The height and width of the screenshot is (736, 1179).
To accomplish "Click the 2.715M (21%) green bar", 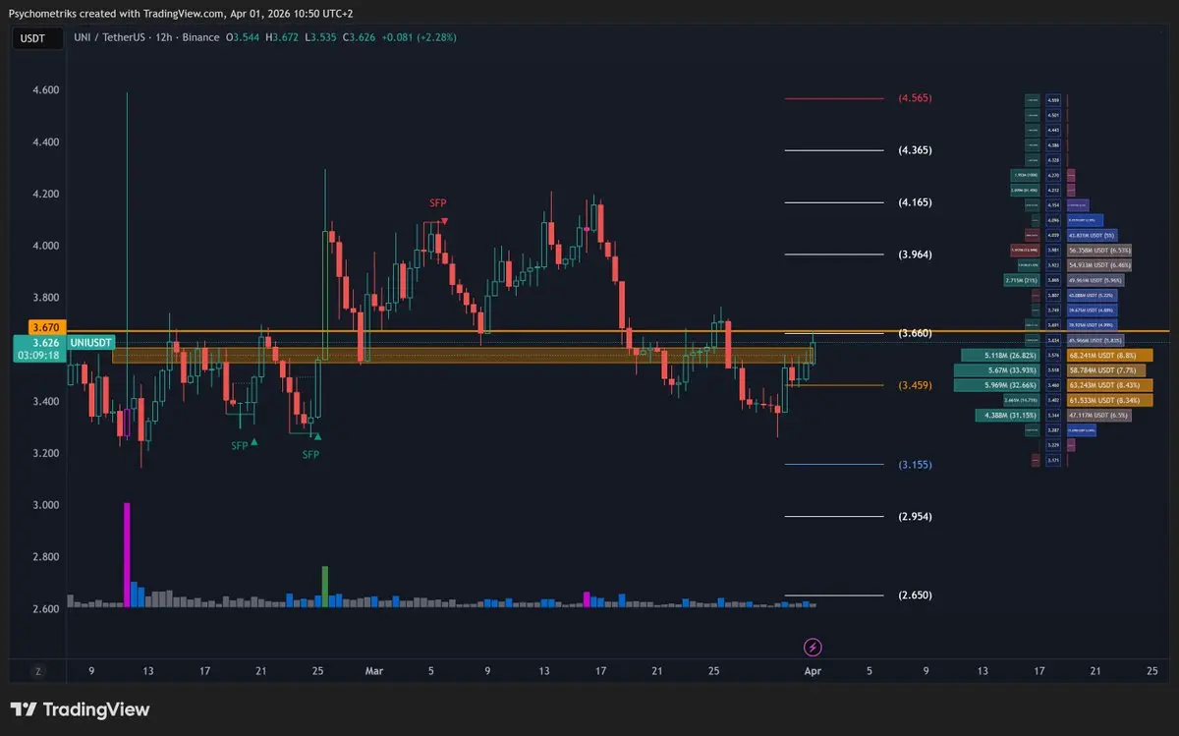I will tap(1023, 280).
